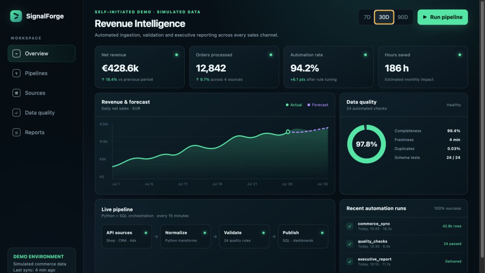Open Reports using its sidebar icon
The width and height of the screenshot is (485, 273).
16,132
